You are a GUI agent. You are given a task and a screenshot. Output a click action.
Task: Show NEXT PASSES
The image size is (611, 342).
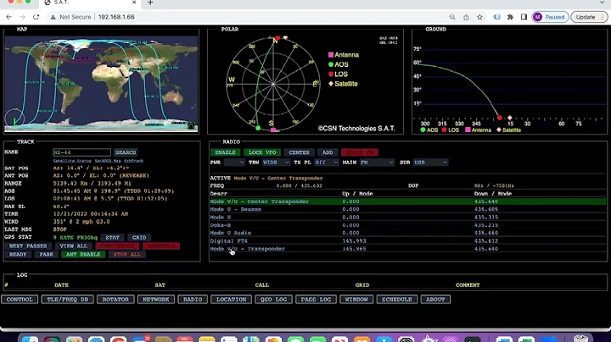click(x=28, y=246)
